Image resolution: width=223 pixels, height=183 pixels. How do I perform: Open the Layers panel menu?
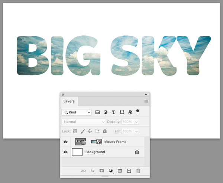pos(146,101)
